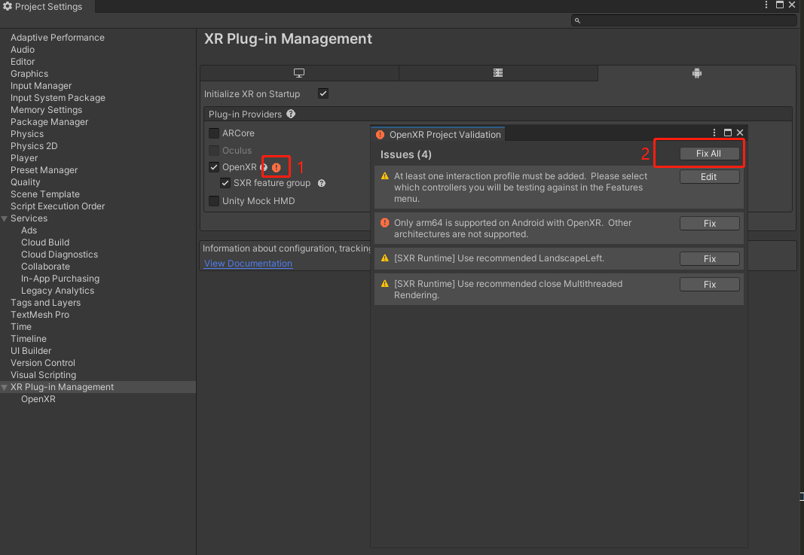Collapse the XR Plug-in Management tree arrow
Viewport: 804px width, 555px height.
tap(5, 387)
